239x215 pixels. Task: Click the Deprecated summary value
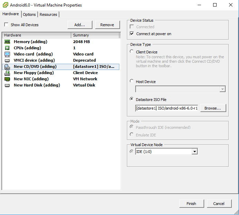84,60
